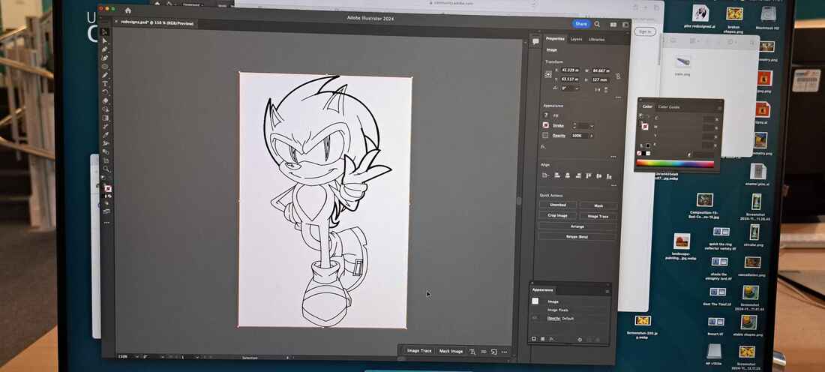Click the Home icon in Illustrator

(127, 10)
